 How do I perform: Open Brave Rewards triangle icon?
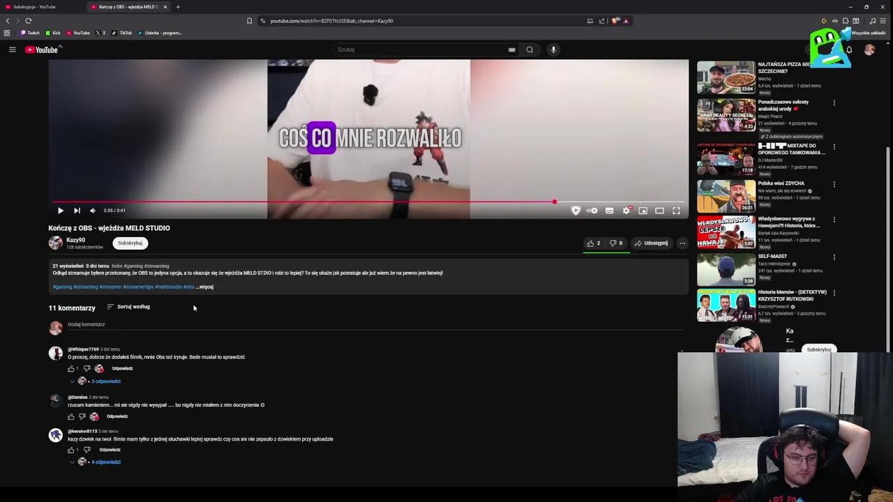(x=626, y=21)
